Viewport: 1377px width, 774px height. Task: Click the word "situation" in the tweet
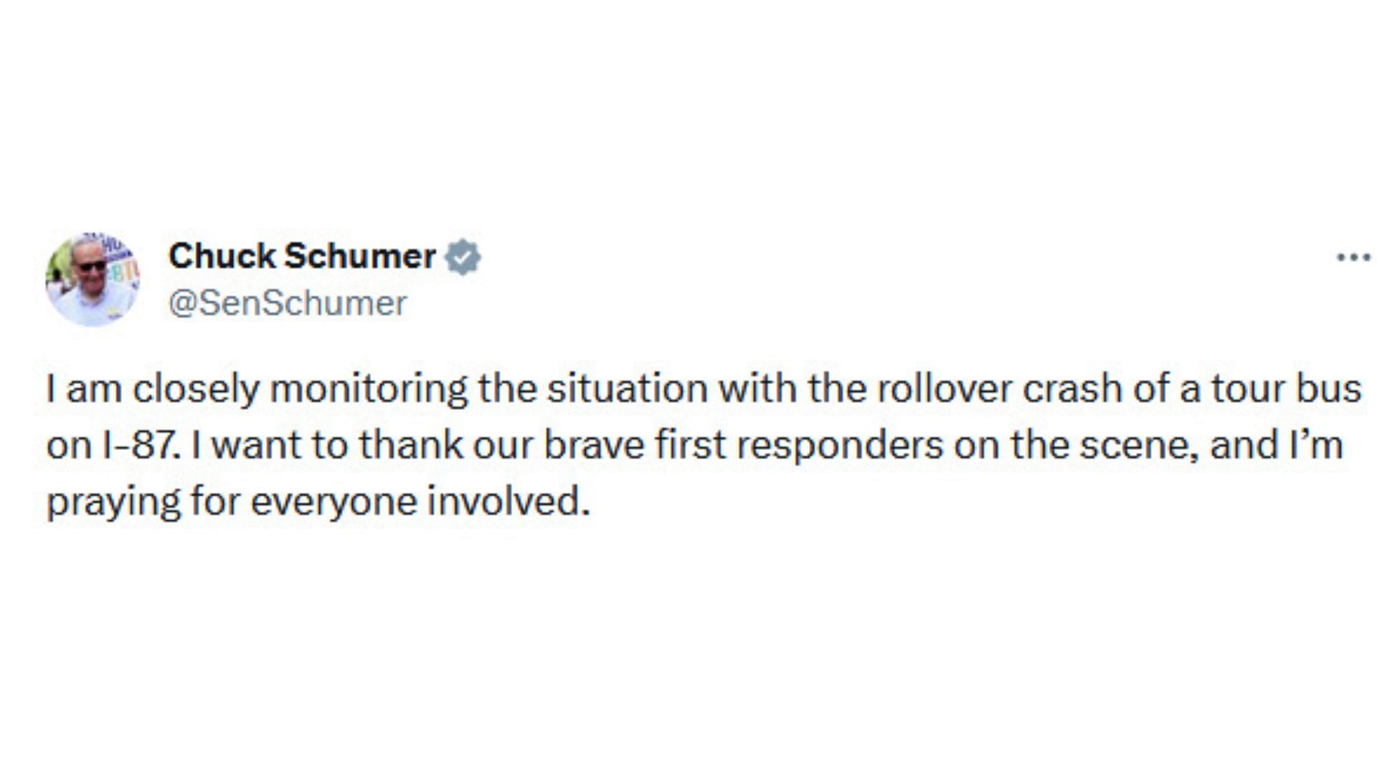(628, 389)
